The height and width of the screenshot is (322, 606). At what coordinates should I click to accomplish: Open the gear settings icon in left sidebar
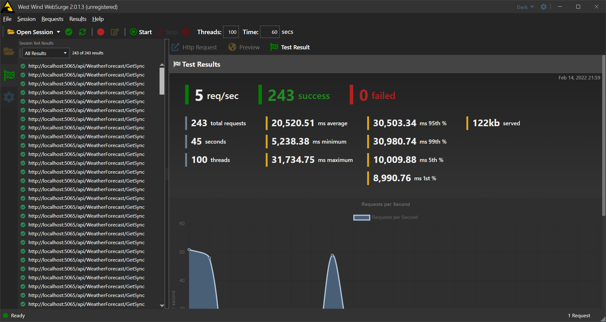point(9,97)
